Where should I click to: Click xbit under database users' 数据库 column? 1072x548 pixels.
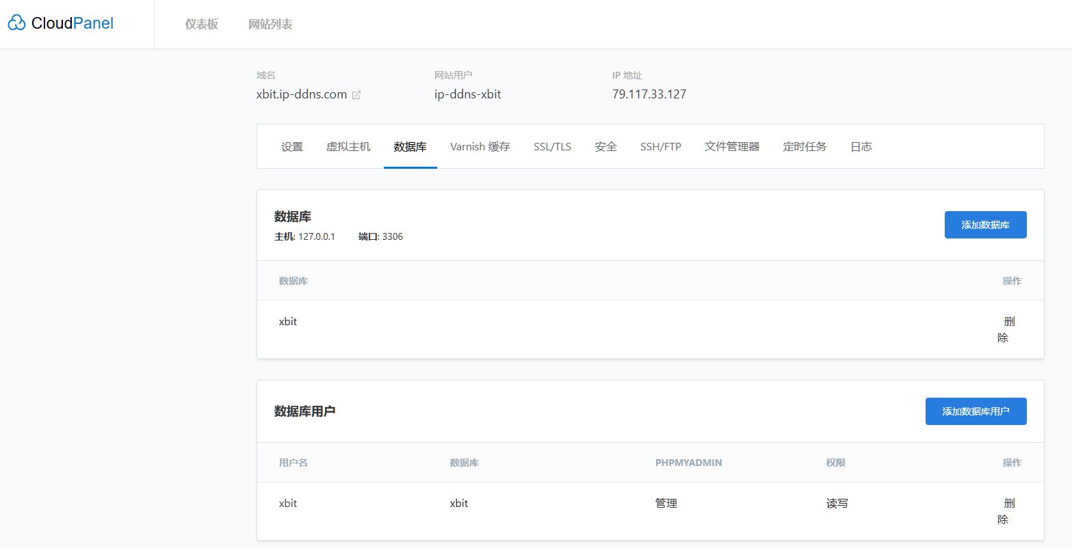coord(459,503)
